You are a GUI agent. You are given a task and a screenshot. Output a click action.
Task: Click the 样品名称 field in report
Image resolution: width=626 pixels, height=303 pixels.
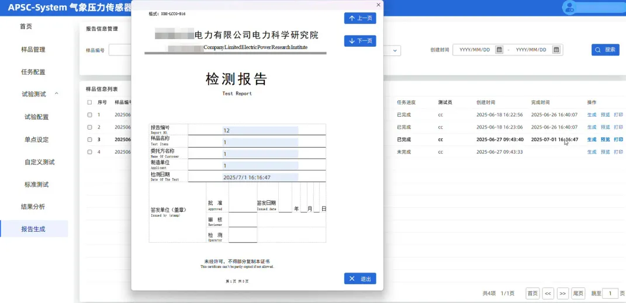point(260,142)
